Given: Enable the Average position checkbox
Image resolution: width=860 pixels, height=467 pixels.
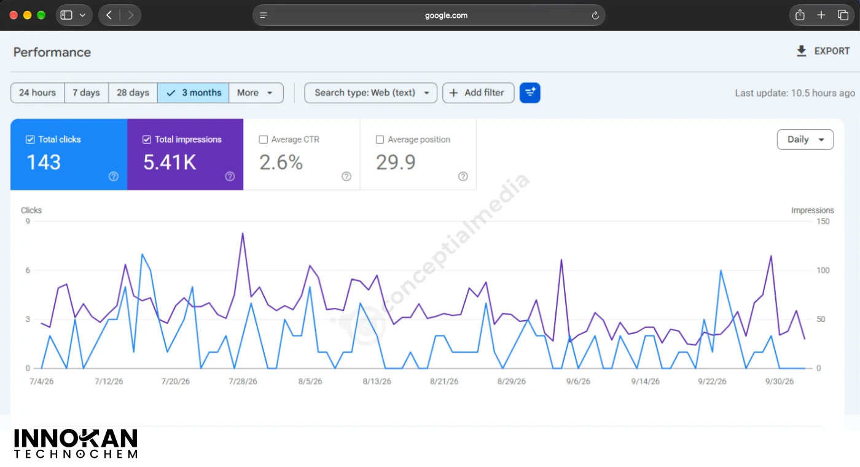Looking at the screenshot, I should 380,139.
